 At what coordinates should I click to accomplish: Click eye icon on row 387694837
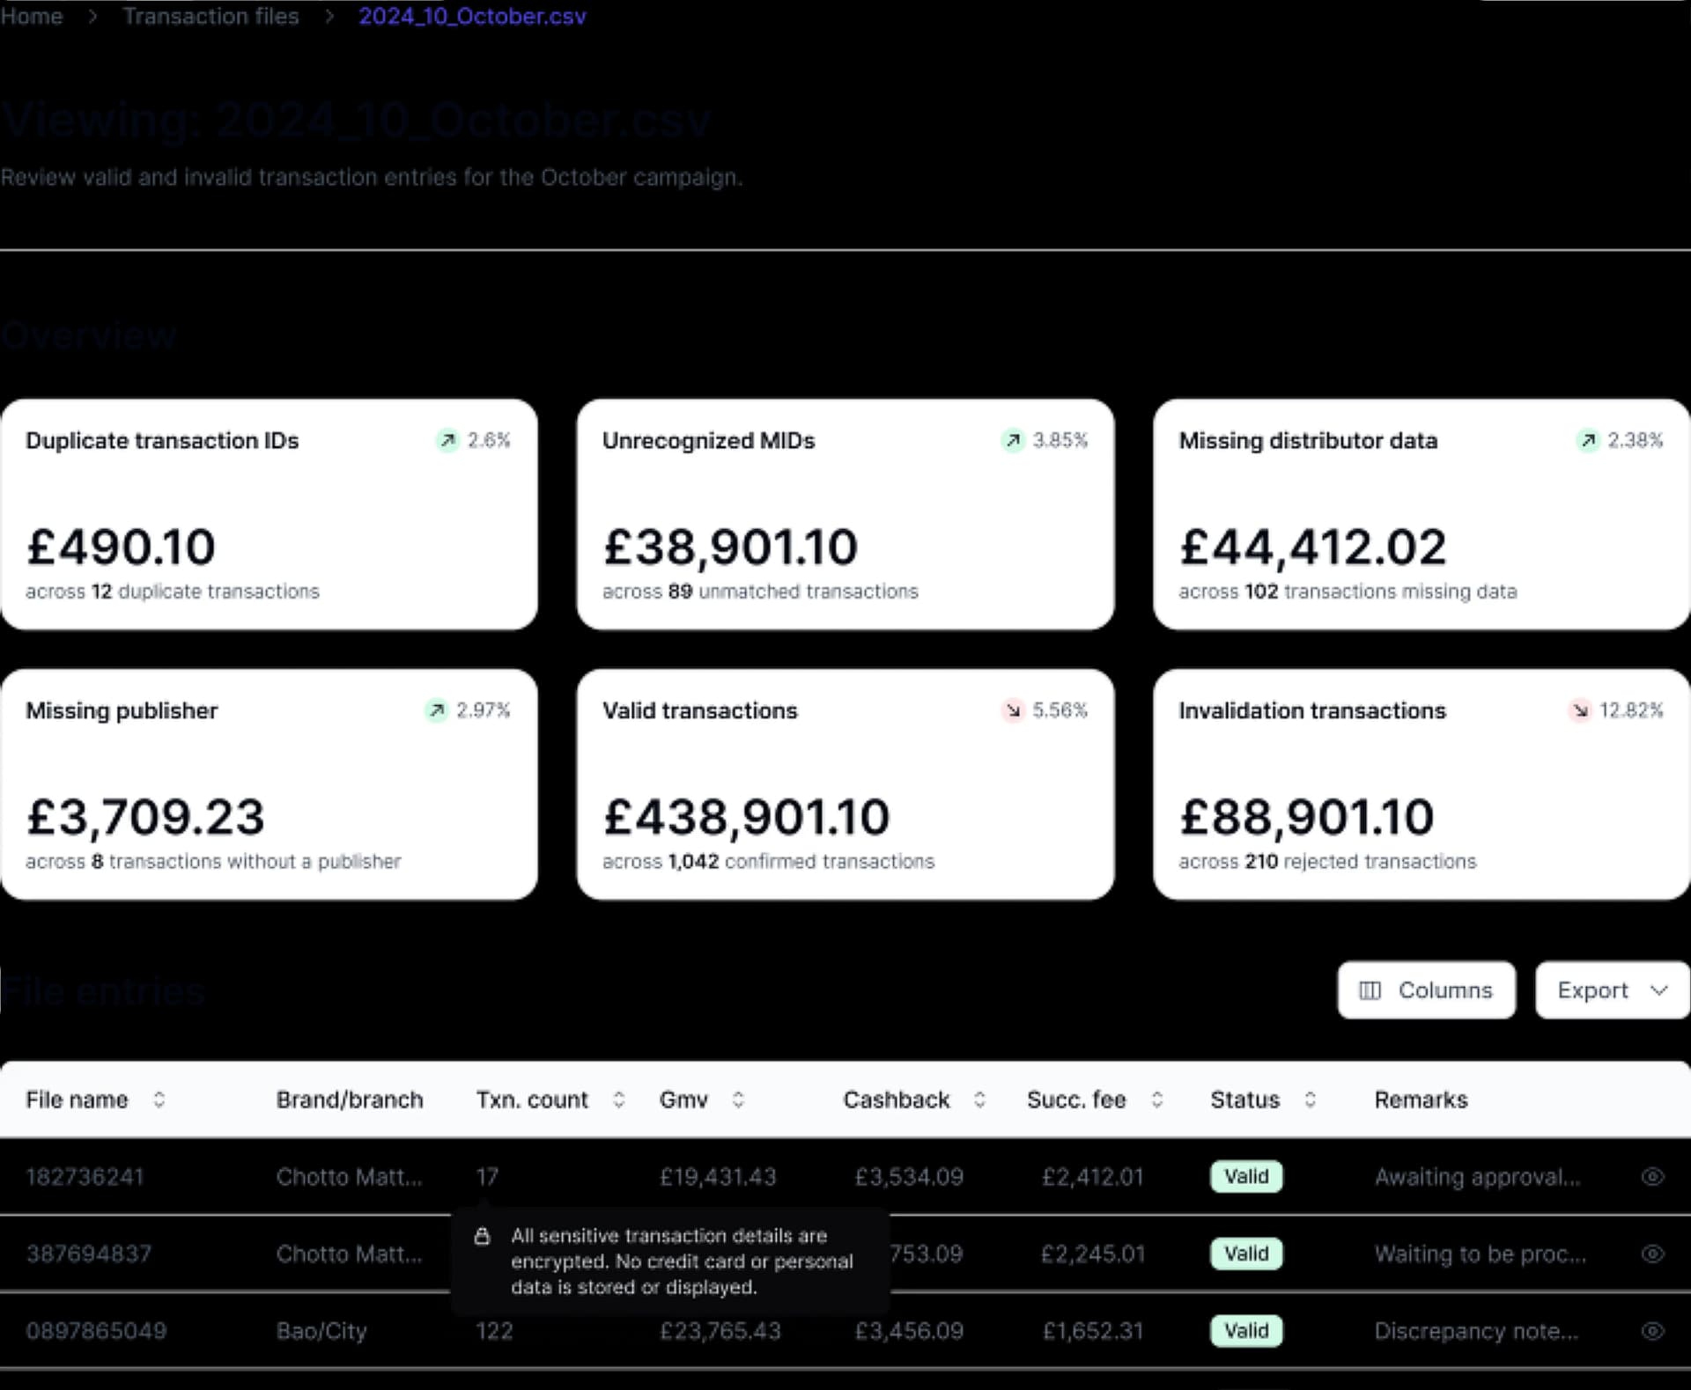click(x=1652, y=1254)
